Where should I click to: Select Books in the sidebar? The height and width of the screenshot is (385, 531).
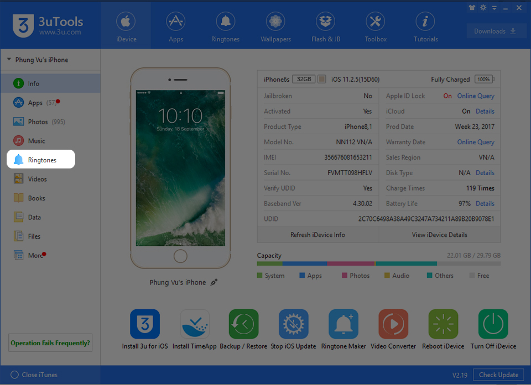(x=50, y=198)
